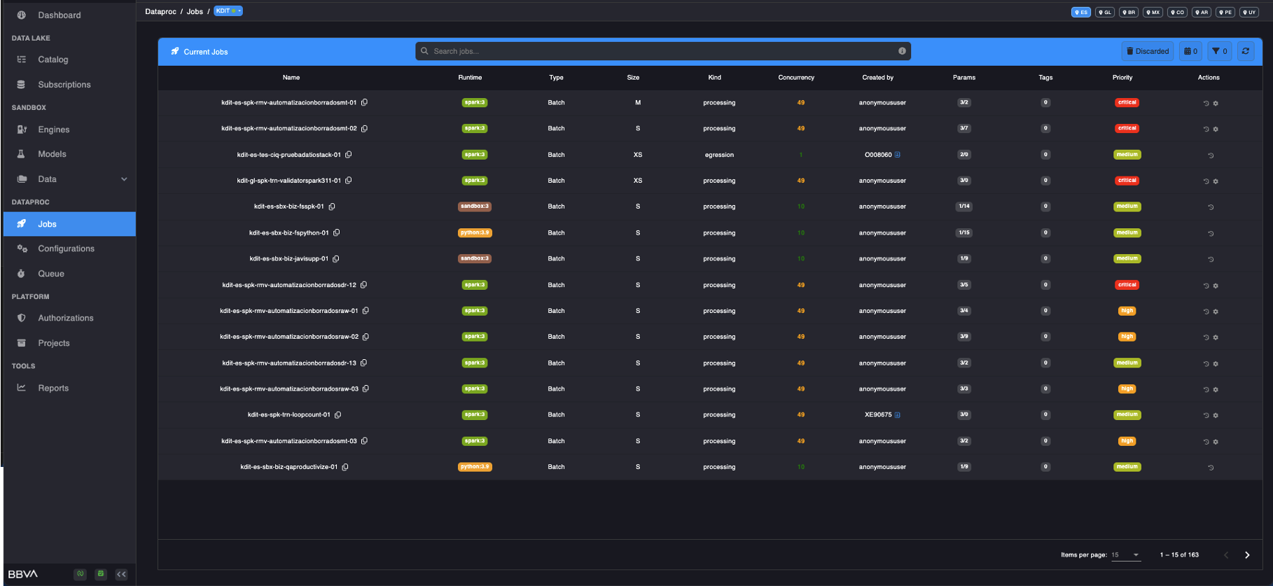This screenshot has height=586, width=1273.
Task: Click the user icon beside XE90675
Action: click(898, 415)
